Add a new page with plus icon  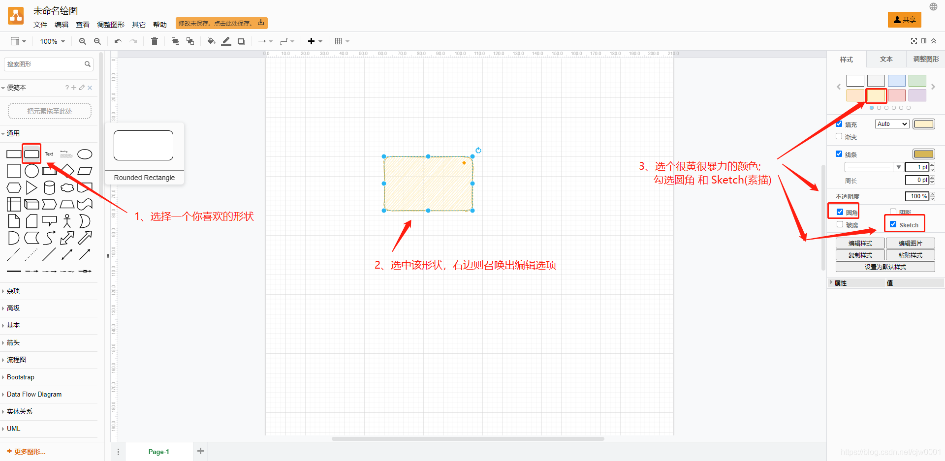click(x=200, y=451)
